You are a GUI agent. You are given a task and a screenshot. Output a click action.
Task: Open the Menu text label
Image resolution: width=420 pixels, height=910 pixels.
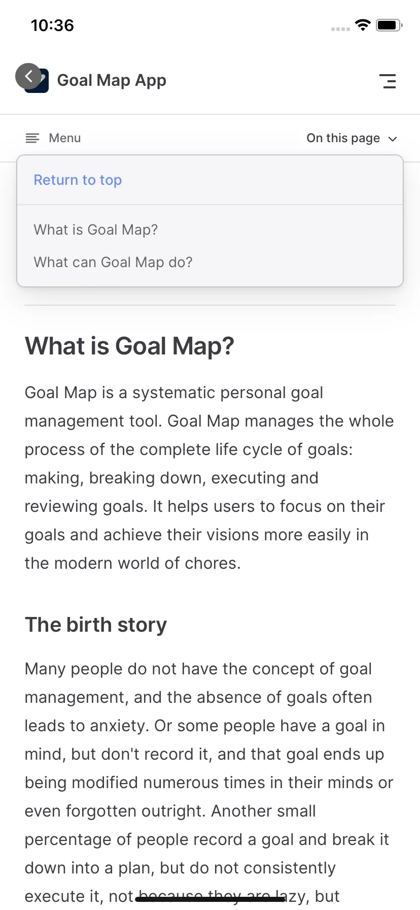[65, 138]
